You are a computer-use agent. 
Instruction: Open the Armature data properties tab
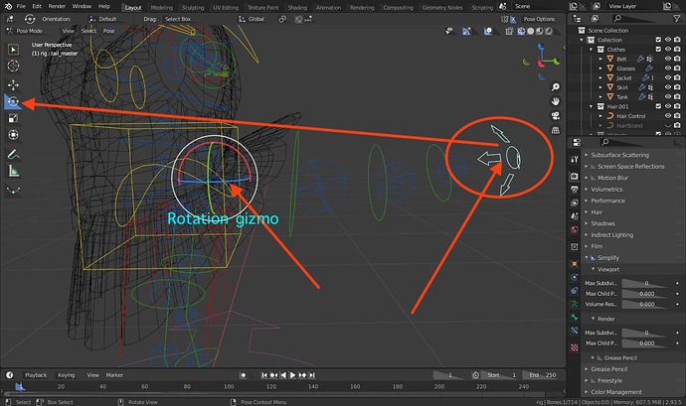point(575,304)
